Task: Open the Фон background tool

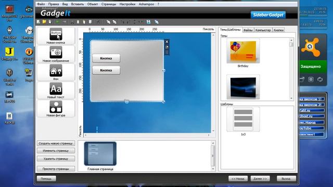Action: (56, 72)
